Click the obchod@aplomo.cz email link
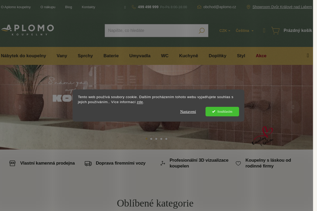 coord(220,7)
